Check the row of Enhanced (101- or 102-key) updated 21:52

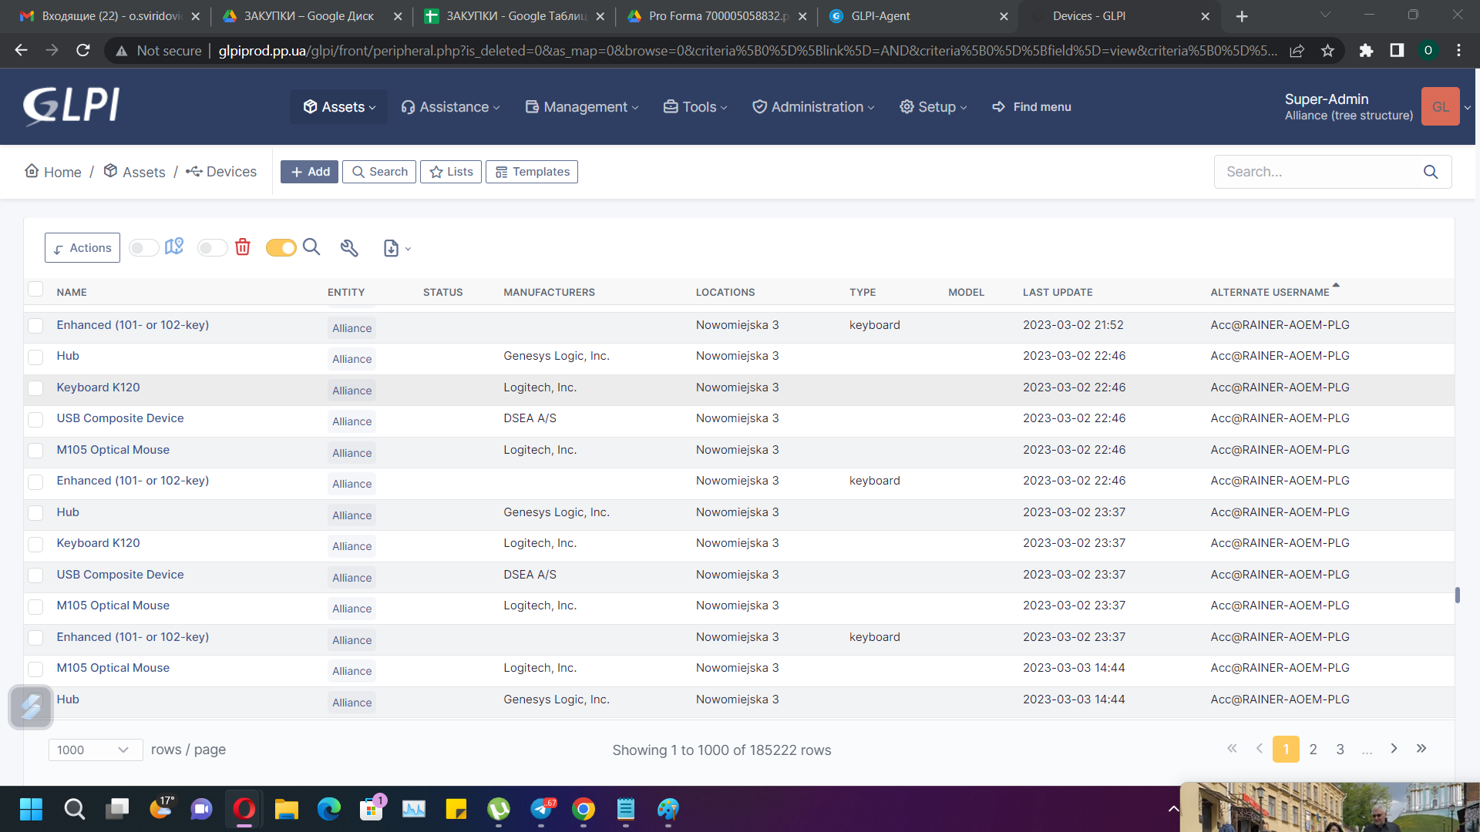35,326
